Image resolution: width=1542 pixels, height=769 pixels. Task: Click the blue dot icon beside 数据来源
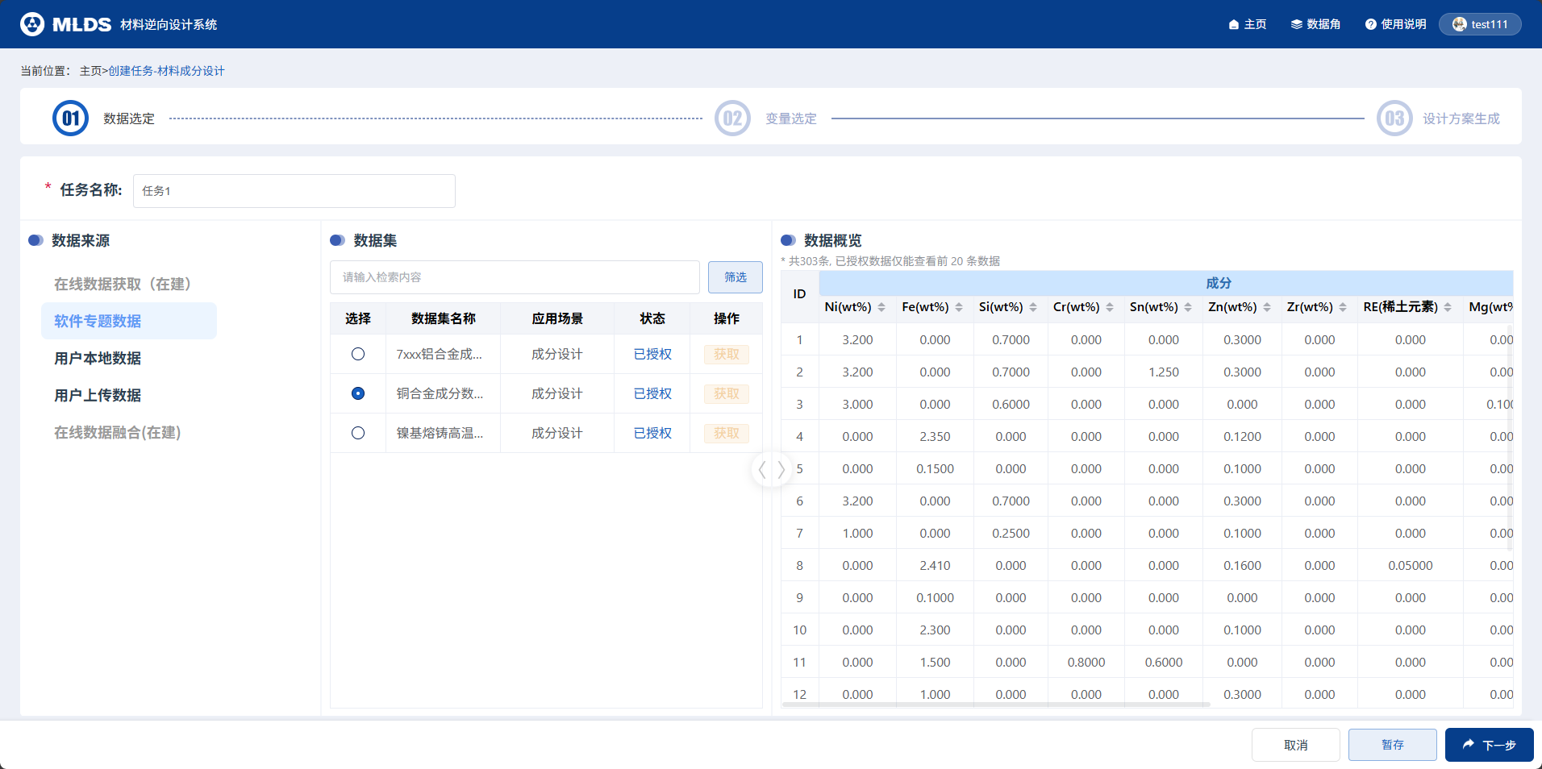[34, 239]
